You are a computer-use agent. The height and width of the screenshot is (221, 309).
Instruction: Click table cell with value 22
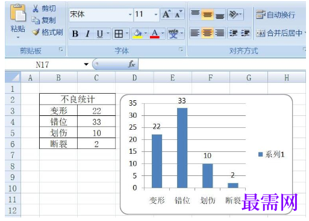click(96, 110)
